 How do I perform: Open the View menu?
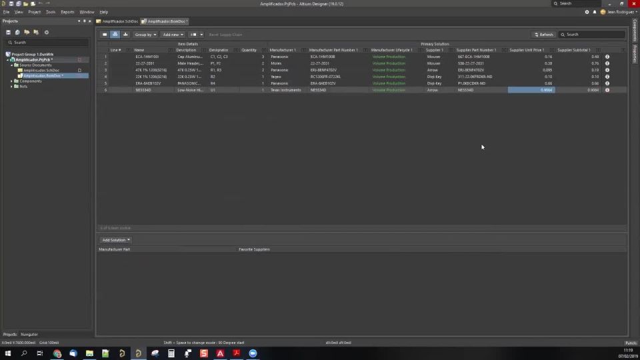[19, 12]
